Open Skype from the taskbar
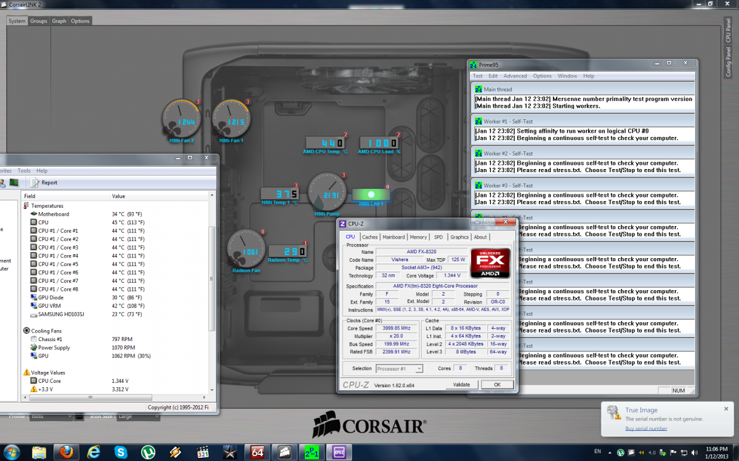The width and height of the screenshot is (739, 461). click(121, 452)
